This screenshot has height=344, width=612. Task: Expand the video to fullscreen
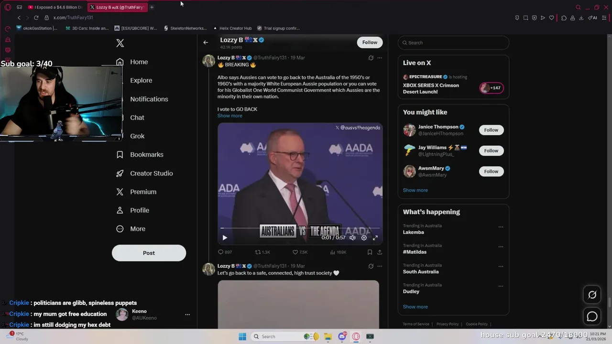click(375, 237)
